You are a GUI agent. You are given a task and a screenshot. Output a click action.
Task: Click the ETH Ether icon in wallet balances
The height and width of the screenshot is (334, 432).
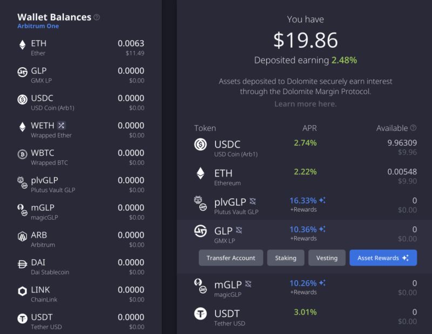[22, 45]
